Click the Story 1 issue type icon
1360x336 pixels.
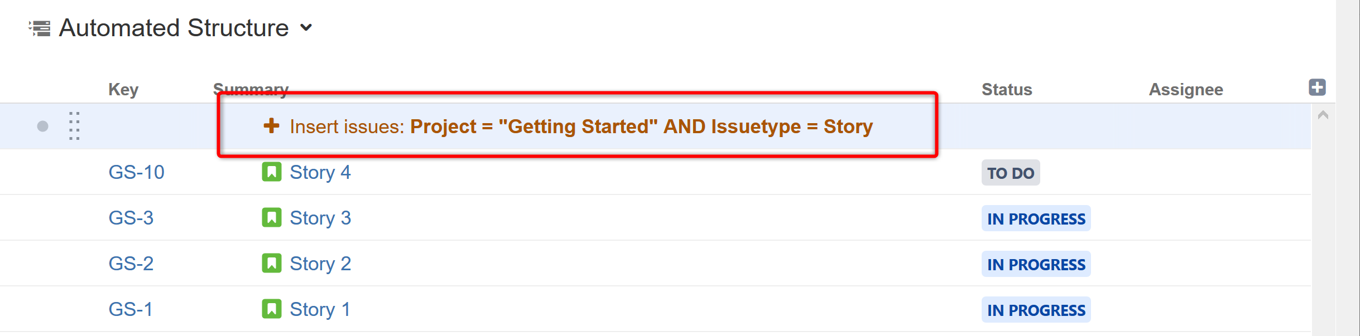[x=272, y=309]
